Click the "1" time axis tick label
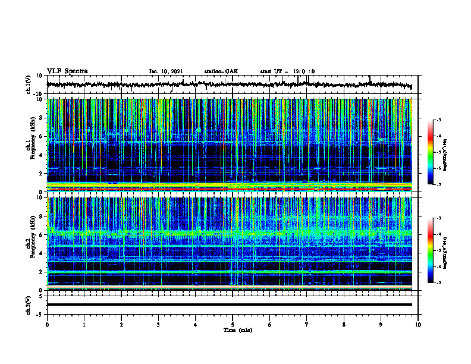The width and height of the screenshot is (471, 364). coord(84,325)
